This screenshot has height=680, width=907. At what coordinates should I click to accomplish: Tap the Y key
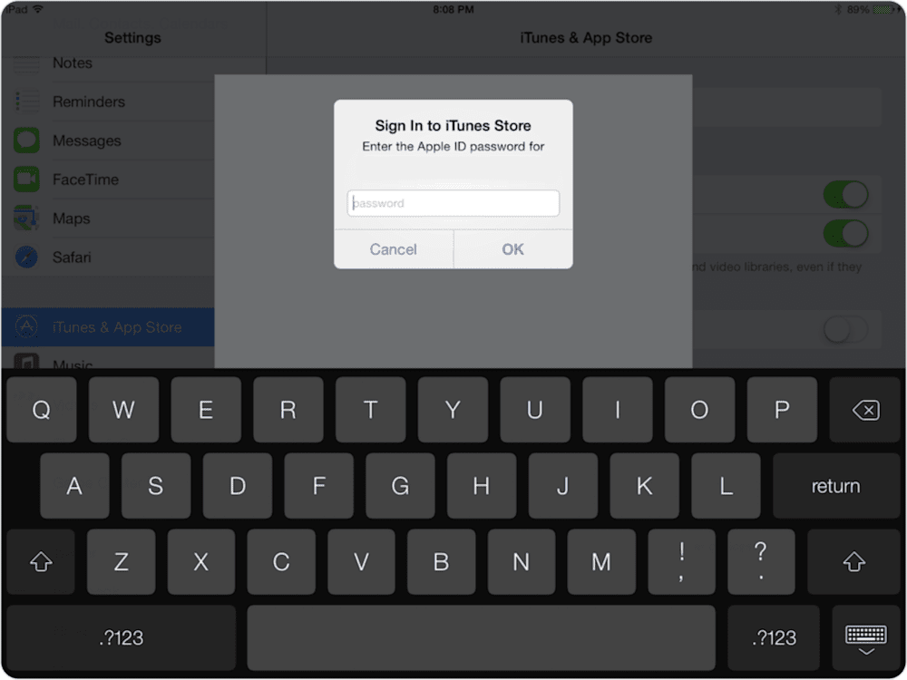click(453, 410)
